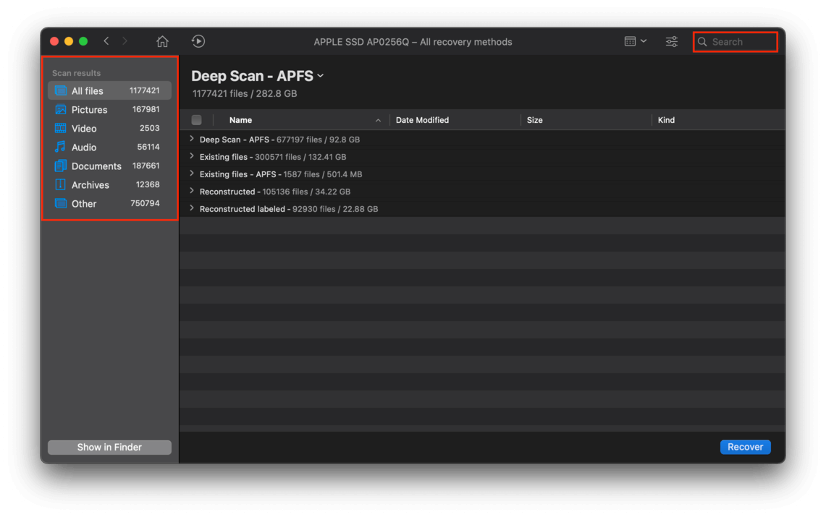This screenshot has width=826, height=517.
Task: Click the resume scan session icon
Action: (198, 41)
